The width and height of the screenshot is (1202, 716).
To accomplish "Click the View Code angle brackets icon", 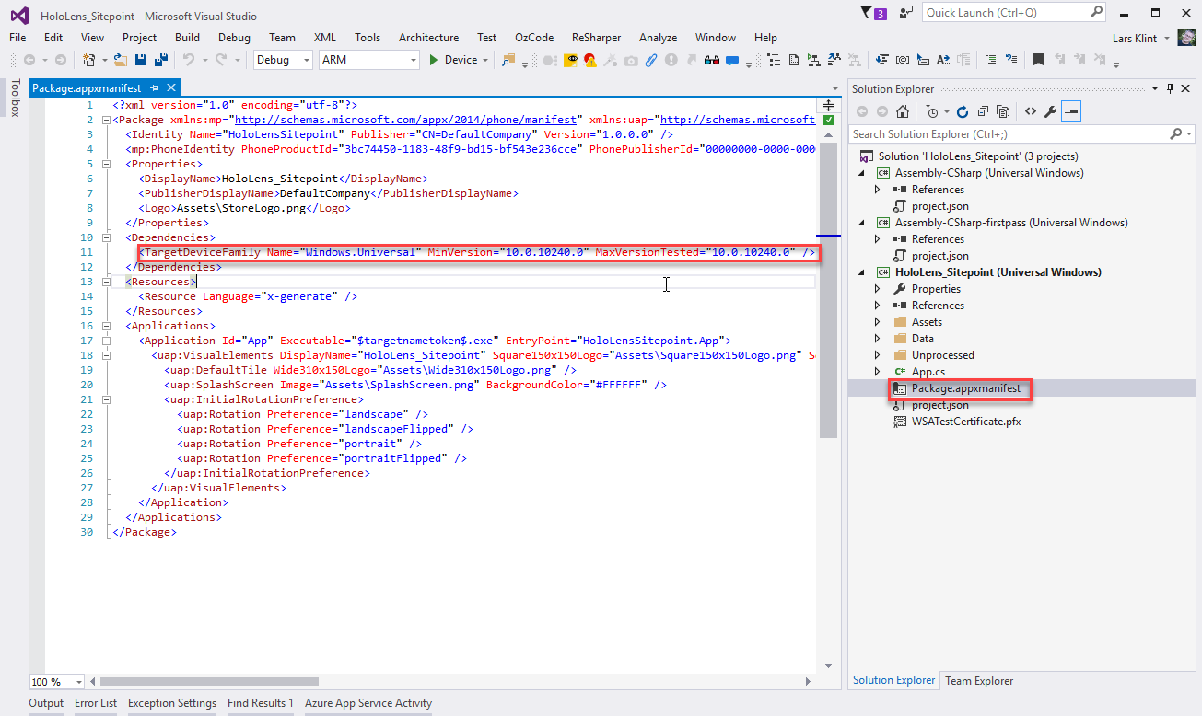I will coord(1030,111).
